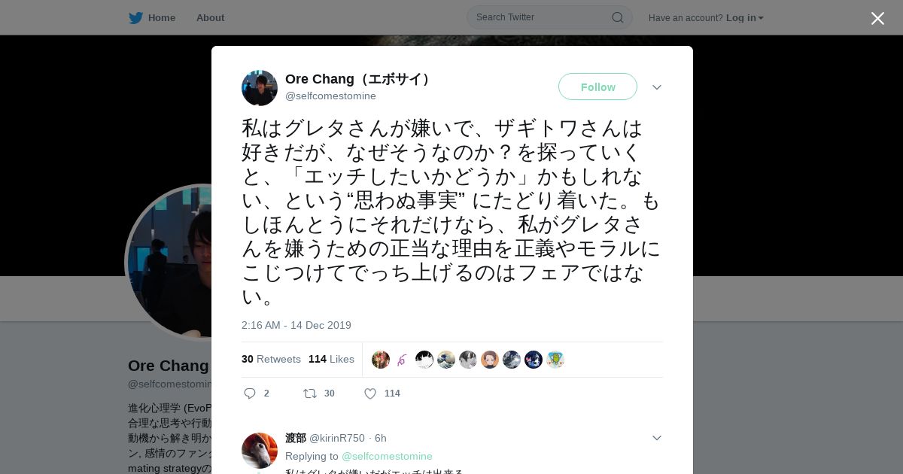Screen dimensions: 903x474
Task: View the 30 Retweets list
Action: click(x=271, y=360)
